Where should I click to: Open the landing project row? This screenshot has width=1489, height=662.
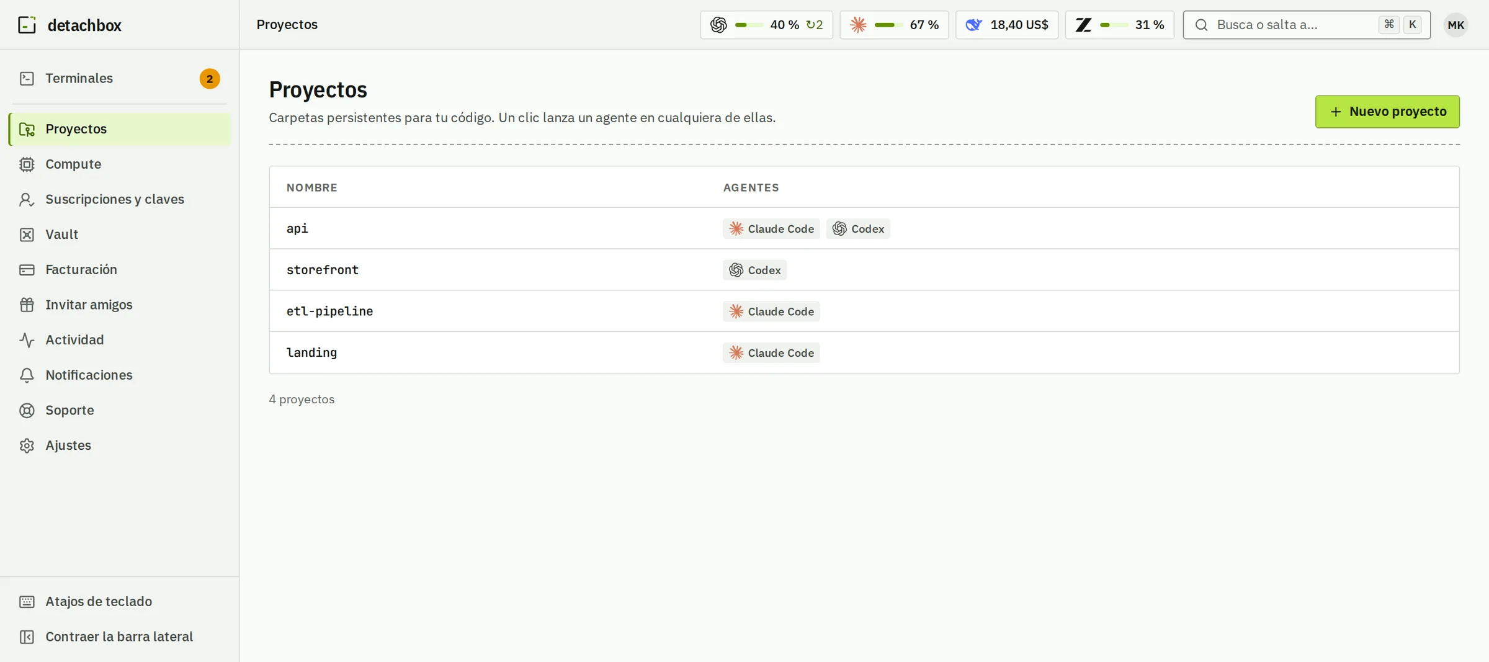[x=864, y=352]
